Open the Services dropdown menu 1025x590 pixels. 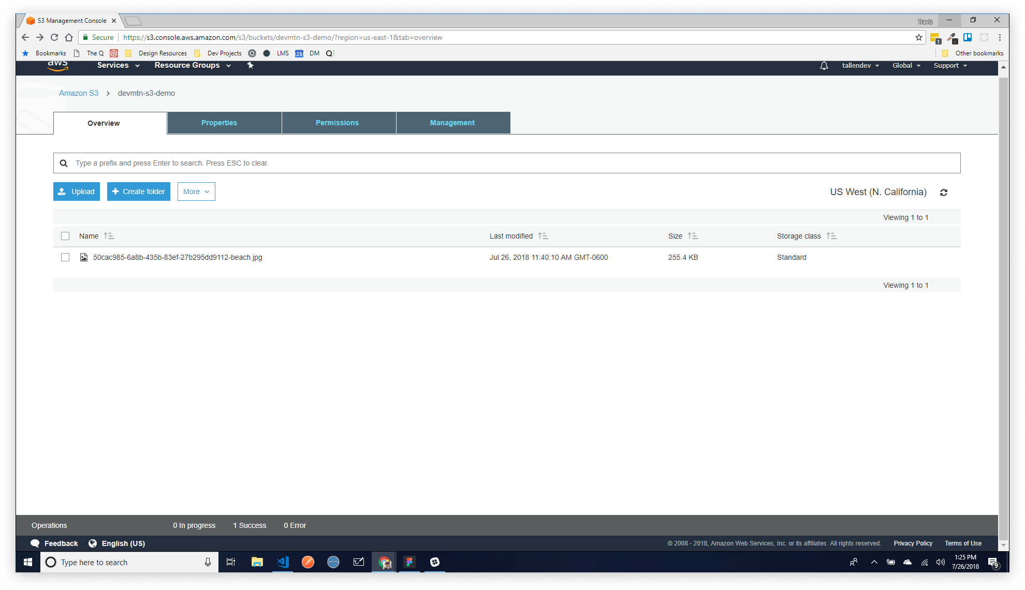(118, 65)
